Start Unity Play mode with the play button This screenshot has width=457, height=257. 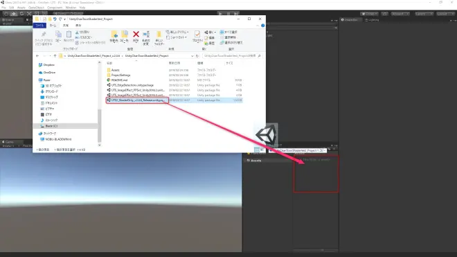[220, 14]
